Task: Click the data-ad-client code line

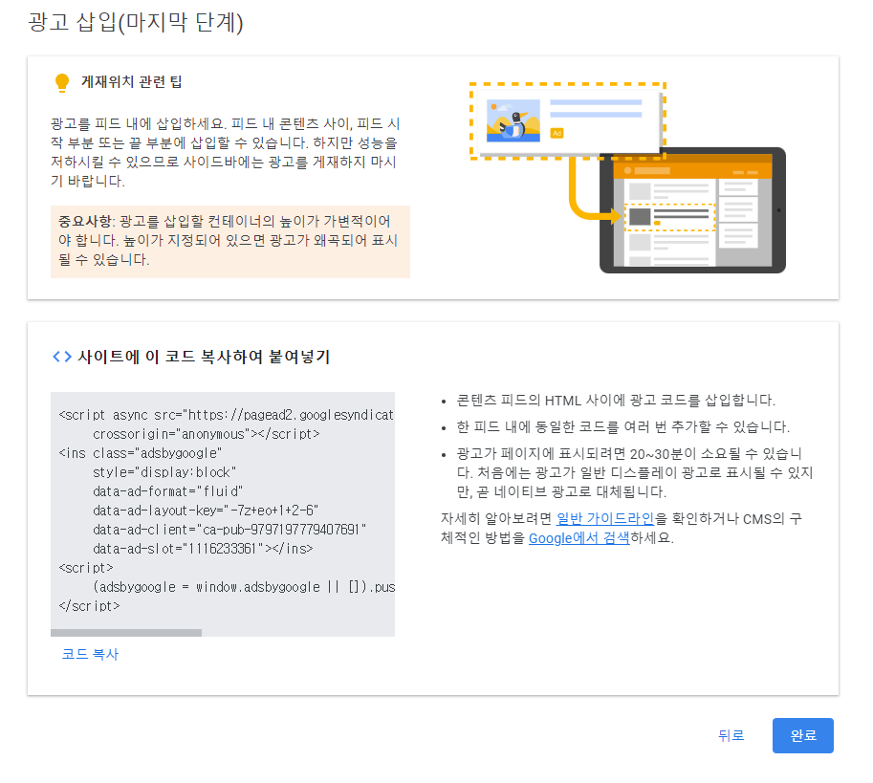Action: (x=229, y=530)
